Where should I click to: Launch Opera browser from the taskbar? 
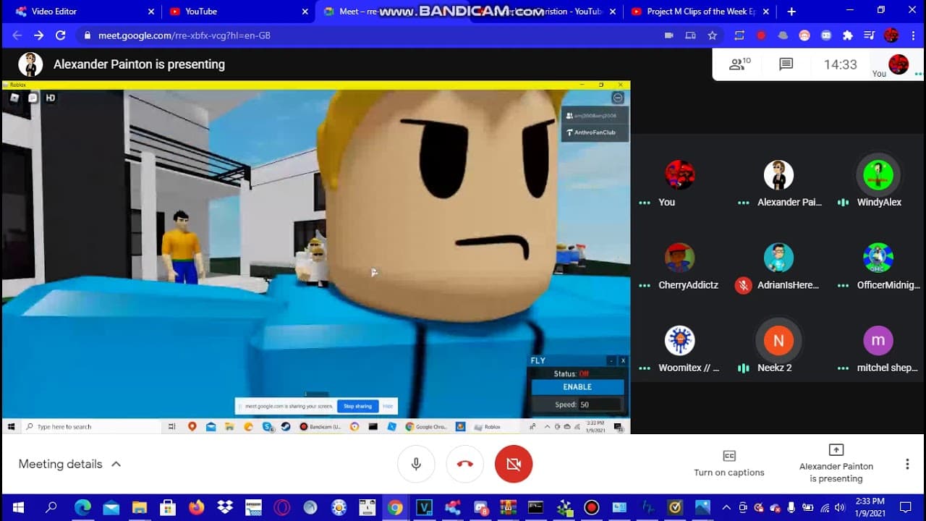point(281,507)
